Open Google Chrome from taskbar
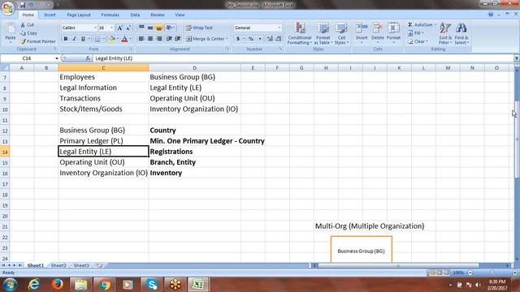Viewport: 520px width, 292px height. (105, 285)
